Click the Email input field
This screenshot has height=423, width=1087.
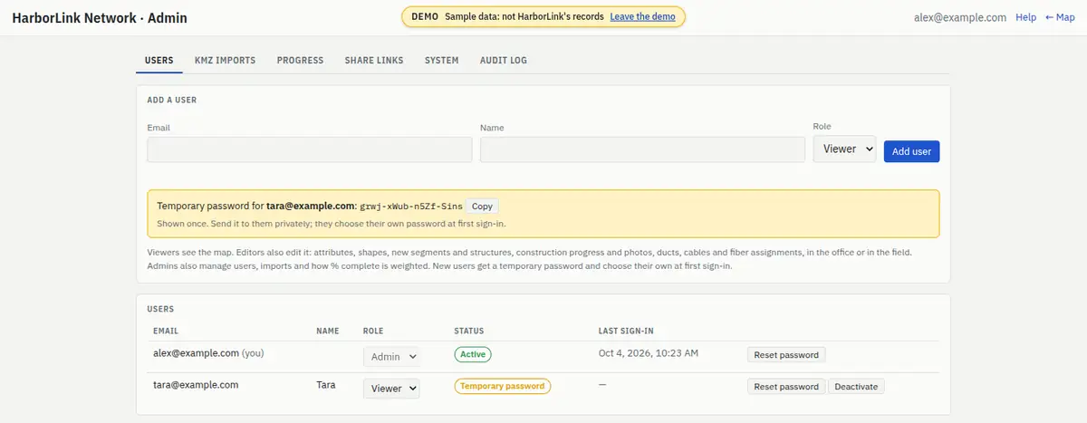310,149
